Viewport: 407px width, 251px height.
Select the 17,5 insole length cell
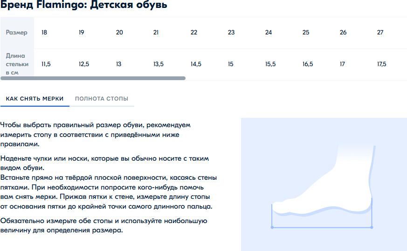pos(382,64)
